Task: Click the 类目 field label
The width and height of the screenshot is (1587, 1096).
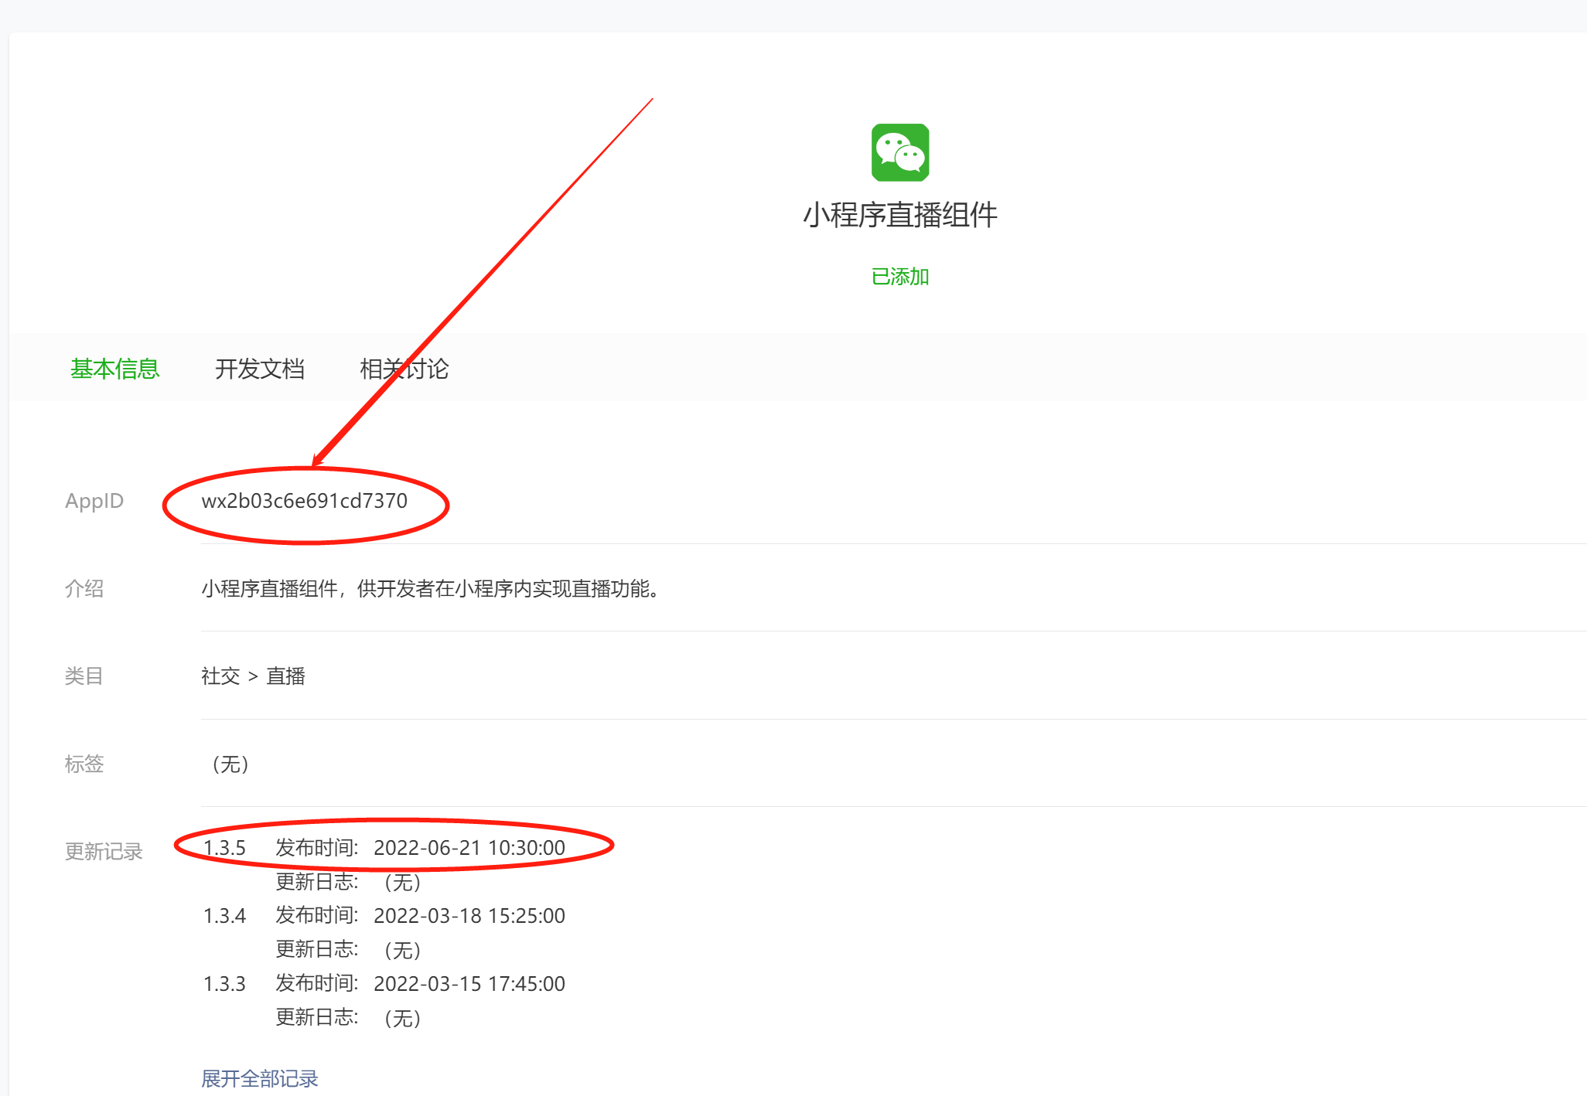Action: [84, 676]
